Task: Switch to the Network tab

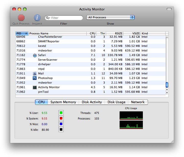Action: pyautogui.click(x=138, y=102)
